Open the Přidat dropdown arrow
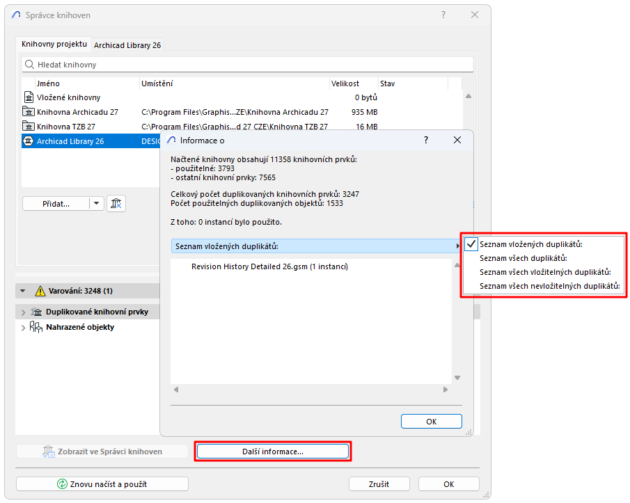Viewport: 630px width, 503px height. 97,204
